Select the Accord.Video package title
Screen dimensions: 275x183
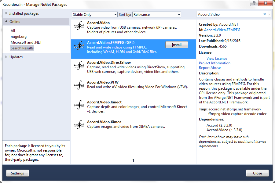[x=98, y=23]
